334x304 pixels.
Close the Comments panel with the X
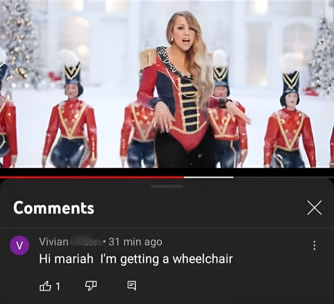coord(314,207)
